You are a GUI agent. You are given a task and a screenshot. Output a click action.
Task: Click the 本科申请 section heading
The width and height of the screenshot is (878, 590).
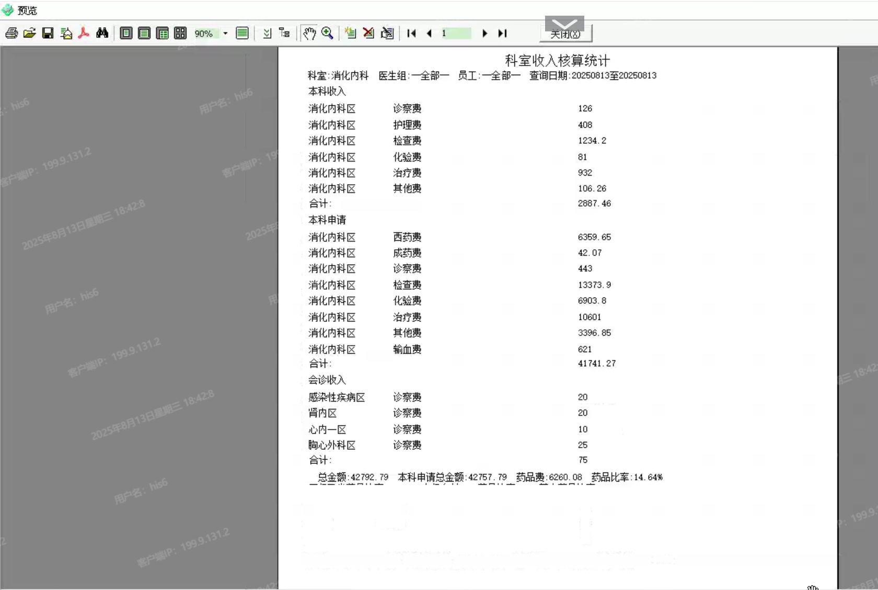(x=327, y=220)
